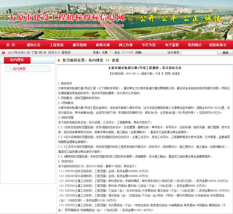Open the 招投标协会 menu item
The width and height of the screenshot is (233, 214).
pyautogui.click(x=218, y=45)
